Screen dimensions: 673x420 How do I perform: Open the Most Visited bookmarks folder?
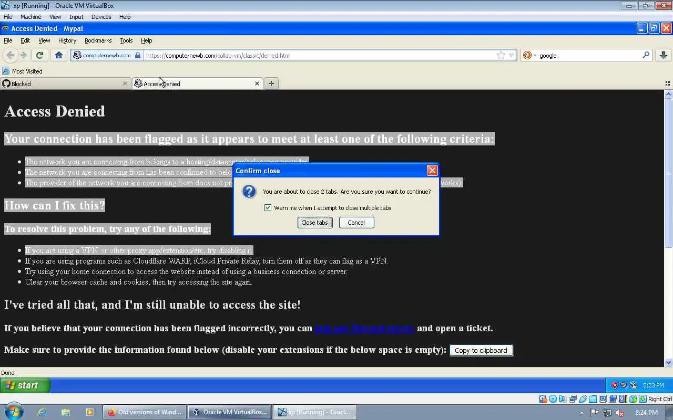22,71
